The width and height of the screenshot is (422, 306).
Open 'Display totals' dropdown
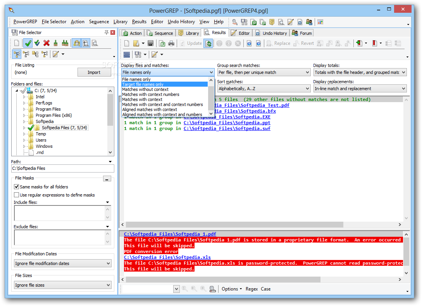tap(360, 72)
